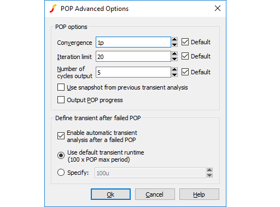Increase the Convergence value with up arrow
This screenshot has height=207, width=280.
(174, 39)
